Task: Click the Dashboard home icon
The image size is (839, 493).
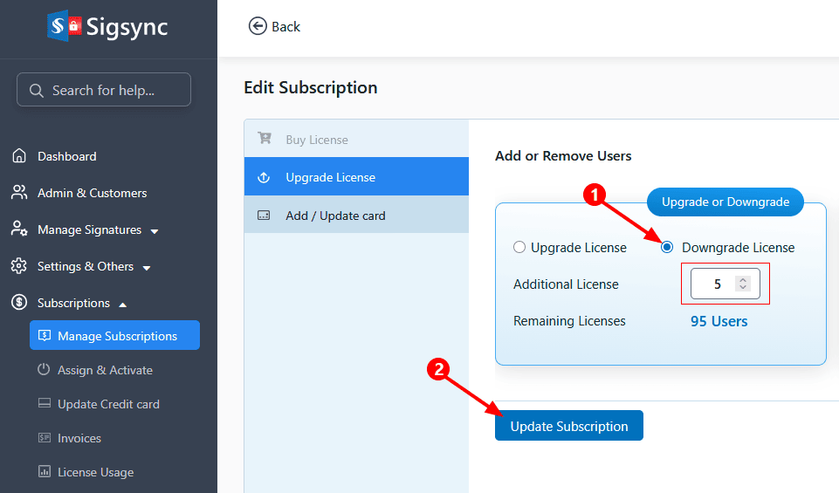Action: [19, 155]
